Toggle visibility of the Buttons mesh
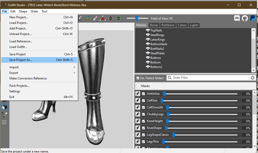Screen dimensions: 258x153 (x=148, y=58)
